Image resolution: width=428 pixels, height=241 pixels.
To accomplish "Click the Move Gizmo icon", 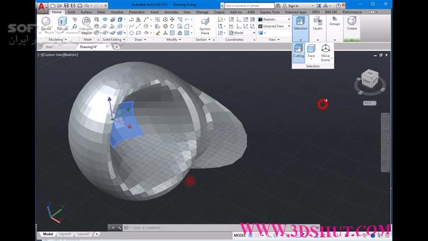I will pos(325,53).
